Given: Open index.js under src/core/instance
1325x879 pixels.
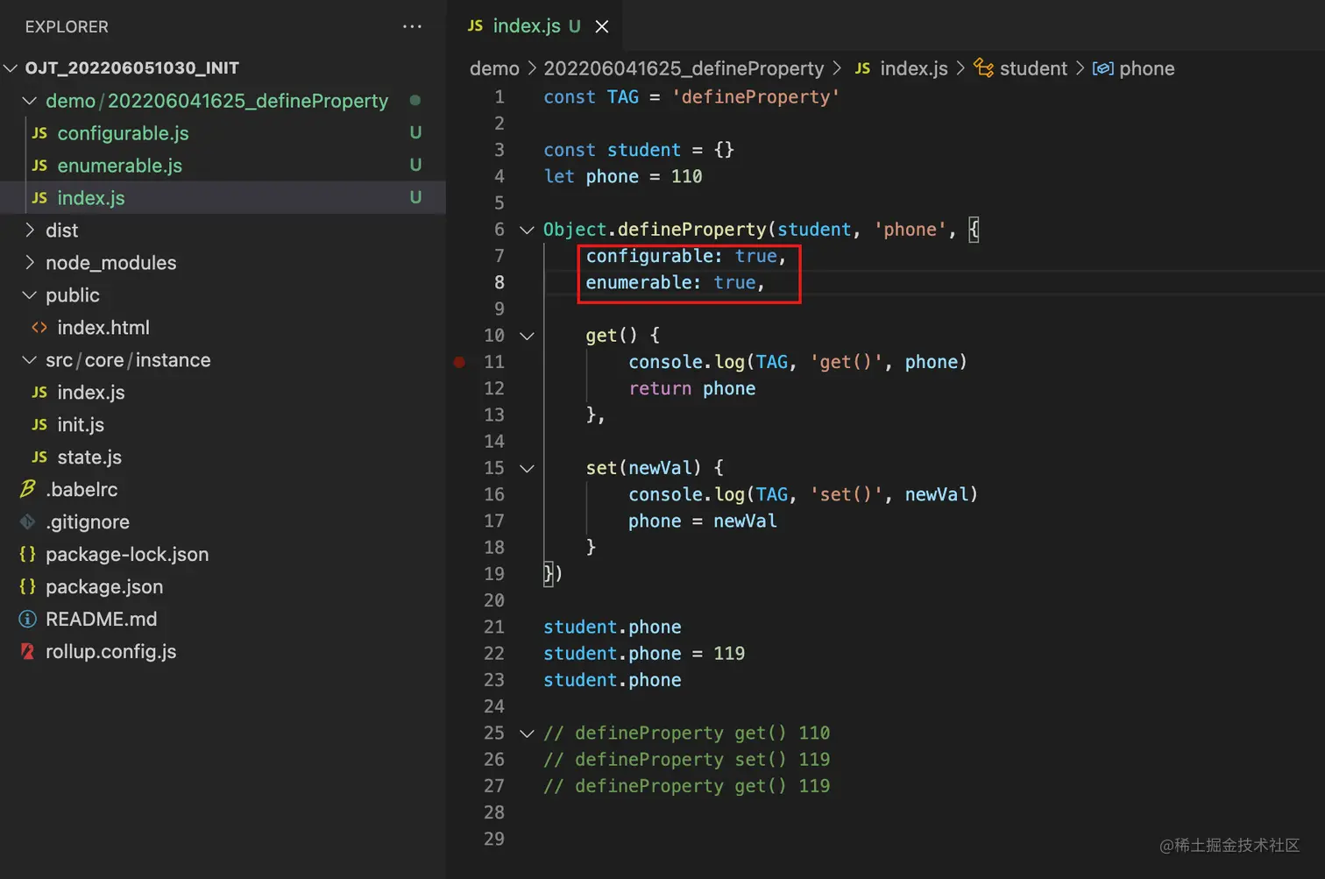Looking at the screenshot, I should [x=223, y=393].
